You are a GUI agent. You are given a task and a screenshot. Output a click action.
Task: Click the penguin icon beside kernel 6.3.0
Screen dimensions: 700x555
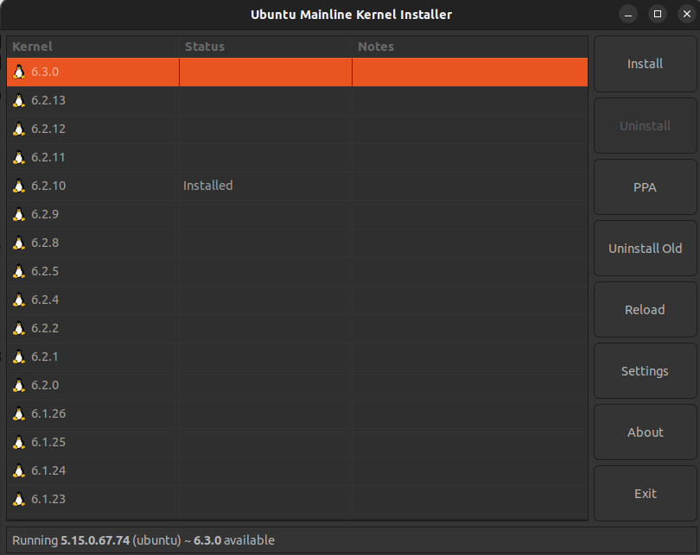pos(19,72)
